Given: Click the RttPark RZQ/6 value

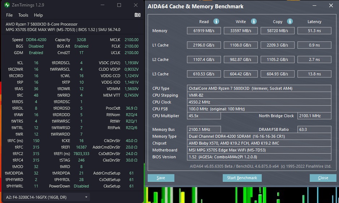Looking at the screenshot, I should [131, 128].
